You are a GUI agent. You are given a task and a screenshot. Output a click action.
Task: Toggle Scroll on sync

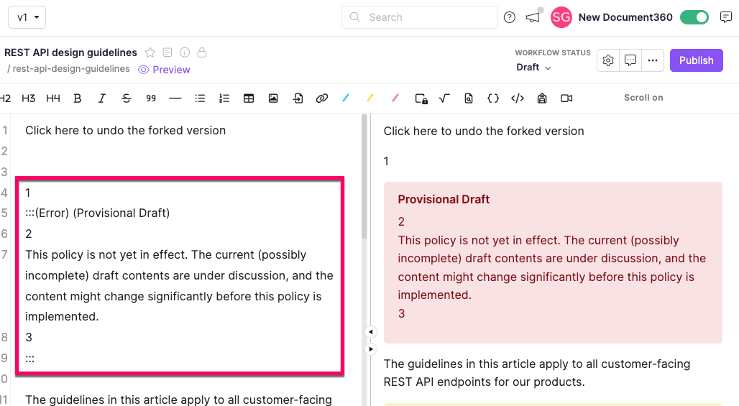click(643, 98)
